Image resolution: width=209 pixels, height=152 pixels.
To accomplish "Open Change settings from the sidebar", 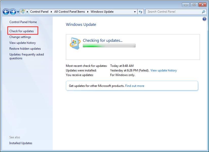I will click(20, 37).
